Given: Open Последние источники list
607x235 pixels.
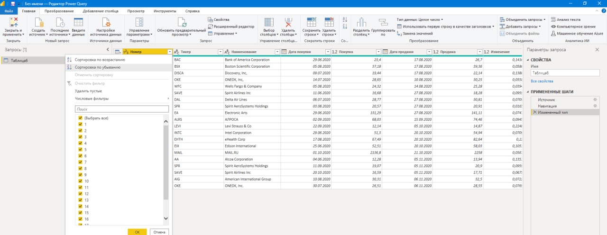Looking at the screenshot, I should [x=59, y=28].
